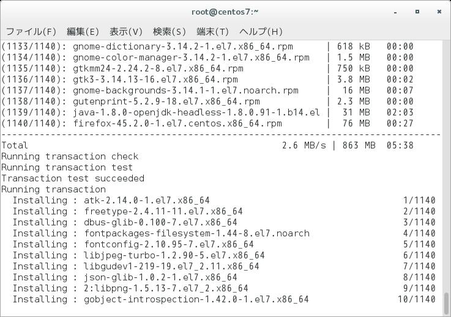Click the Total download summary line
451x317 pixels.
pos(207,145)
